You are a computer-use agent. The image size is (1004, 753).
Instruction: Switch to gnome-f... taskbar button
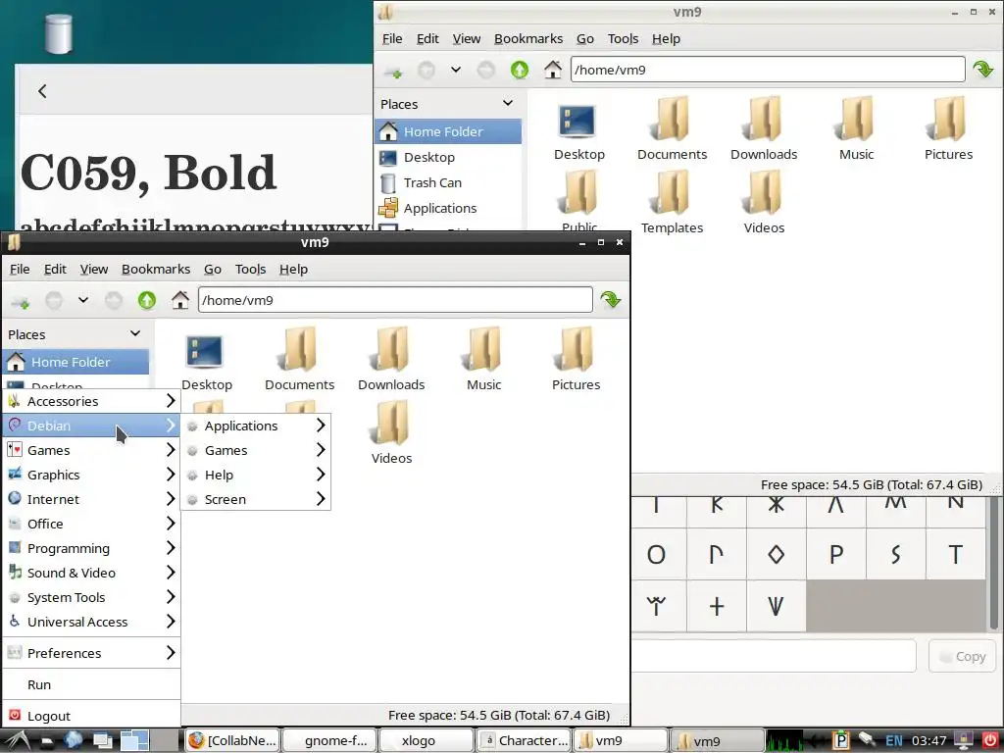[x=329, y=740]
